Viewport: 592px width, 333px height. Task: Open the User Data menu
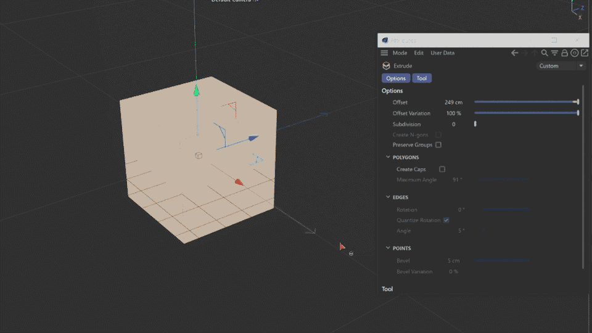tap(443, 53)
